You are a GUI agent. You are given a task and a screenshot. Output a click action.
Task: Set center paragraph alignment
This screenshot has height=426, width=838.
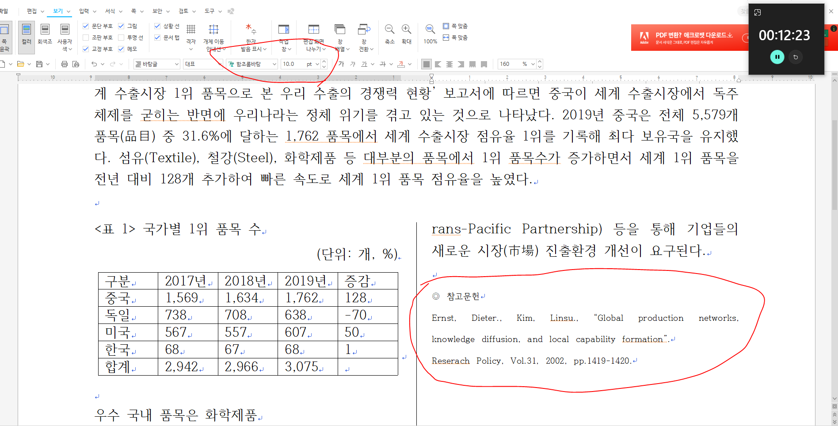(449, 64)
